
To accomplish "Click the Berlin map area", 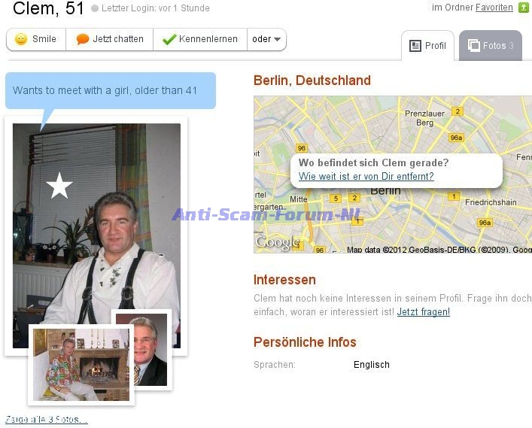I will pos(393,175).
